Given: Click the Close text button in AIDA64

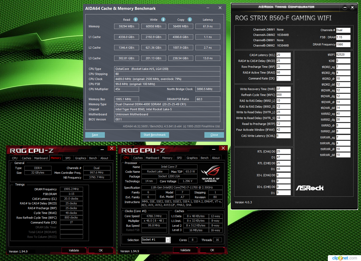Looking at the screenshot, I should coord(214,135).
